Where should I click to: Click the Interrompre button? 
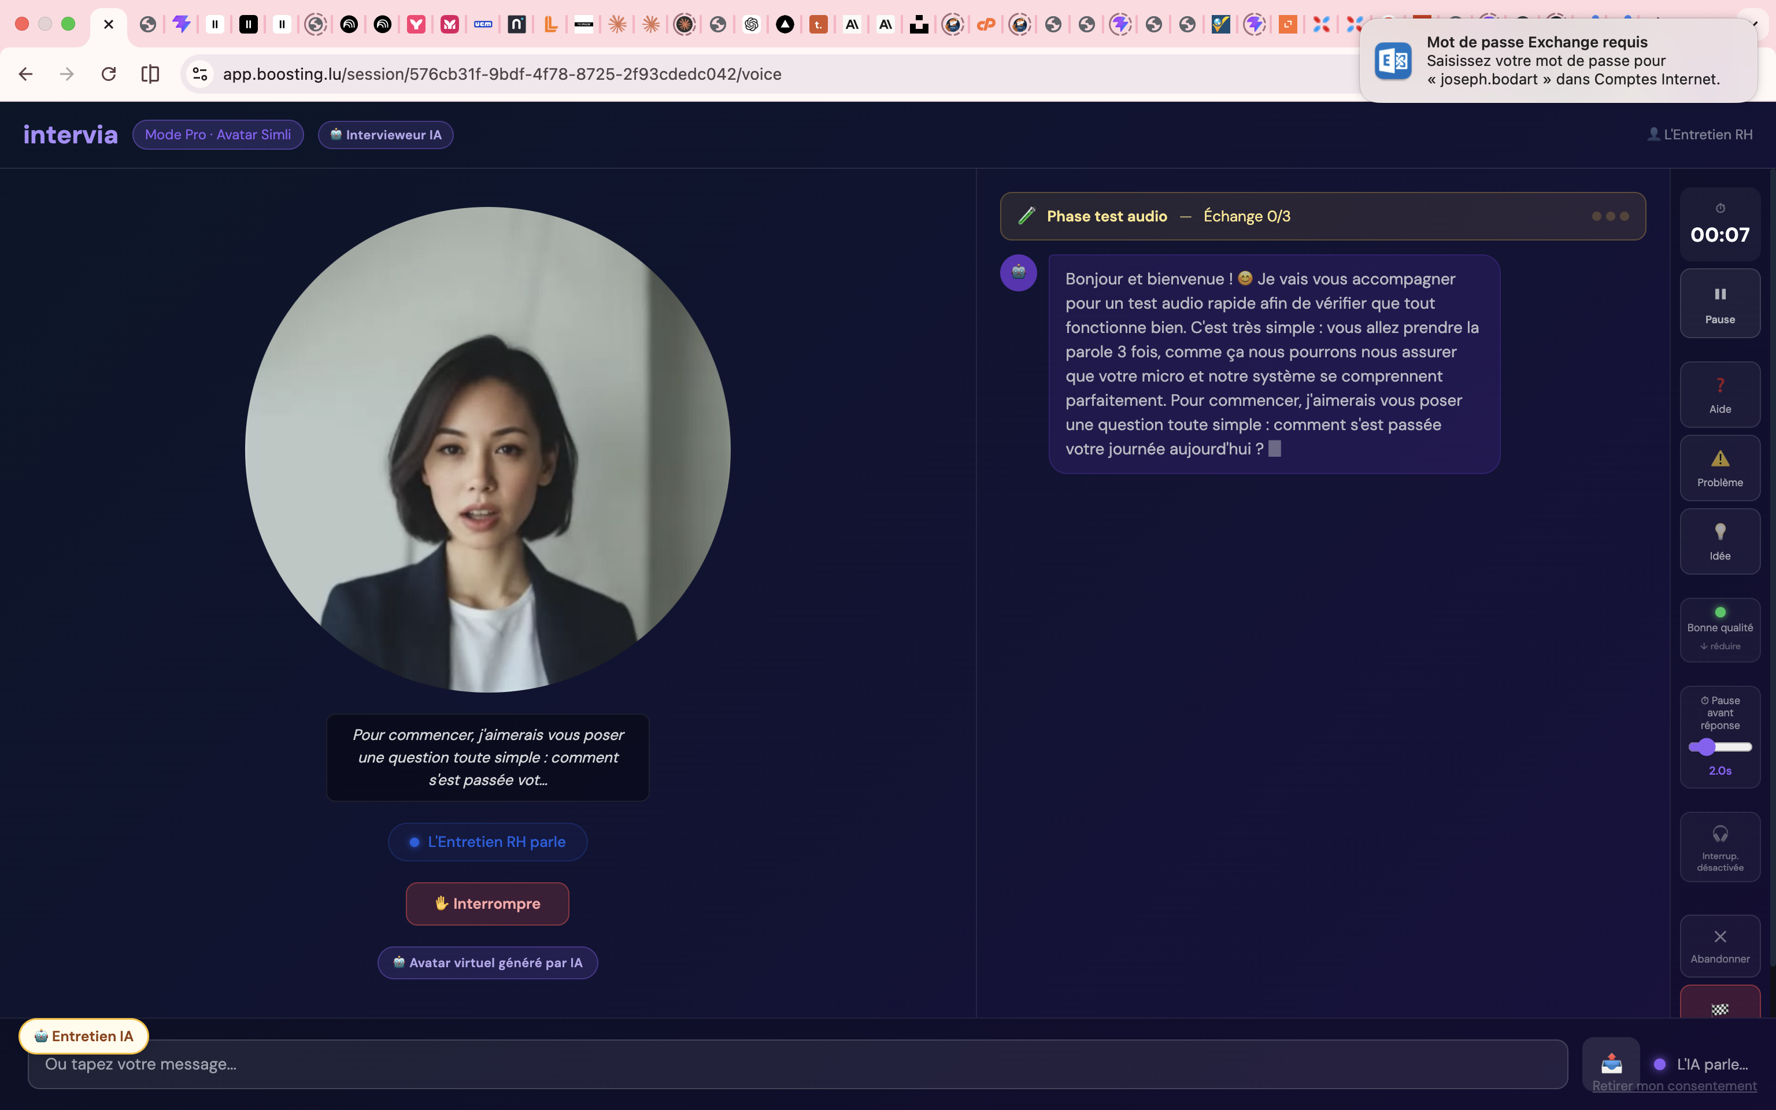click(487, 904)
